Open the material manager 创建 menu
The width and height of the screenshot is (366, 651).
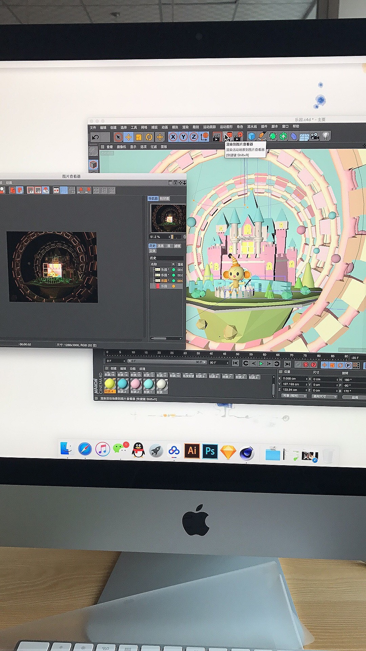tap(114, 369)
